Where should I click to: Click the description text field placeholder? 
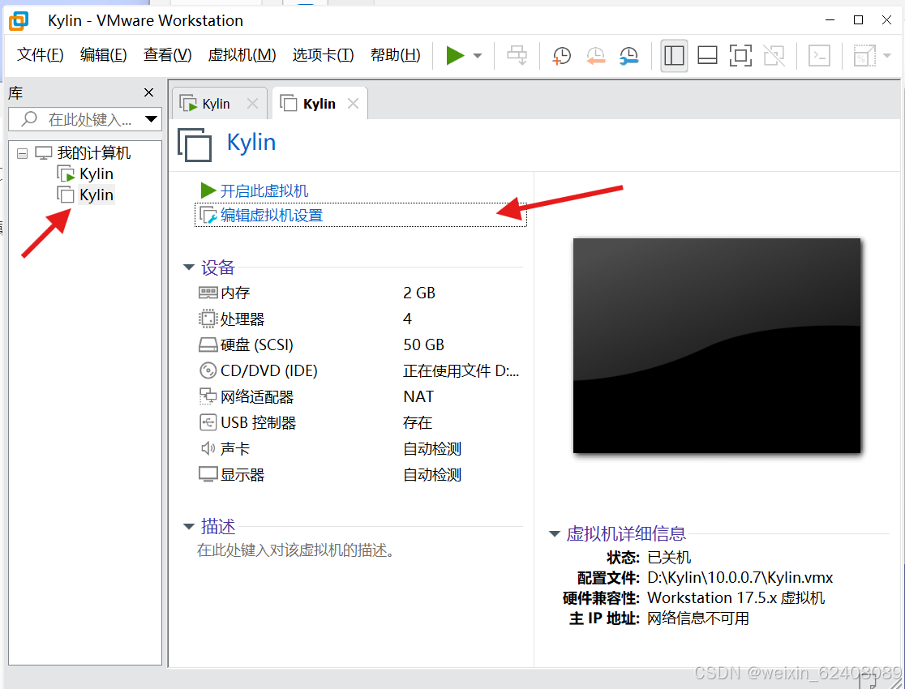tap(295, 550)
